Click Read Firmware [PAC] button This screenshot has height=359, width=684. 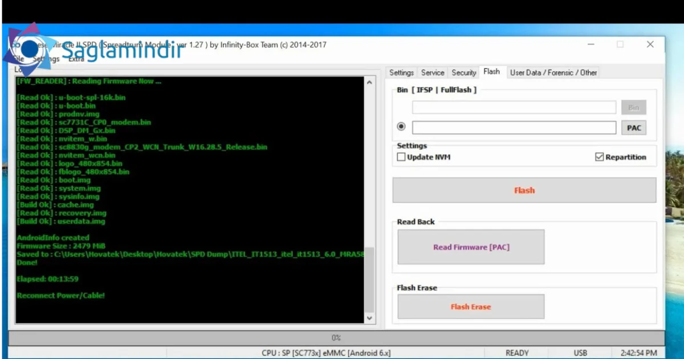pos(471,247)
